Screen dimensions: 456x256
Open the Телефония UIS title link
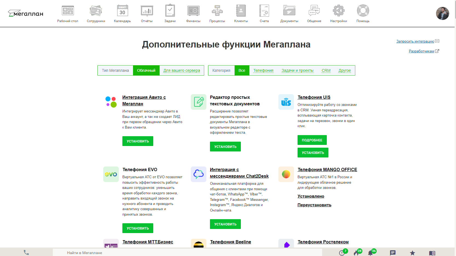[x=314, y=97]
